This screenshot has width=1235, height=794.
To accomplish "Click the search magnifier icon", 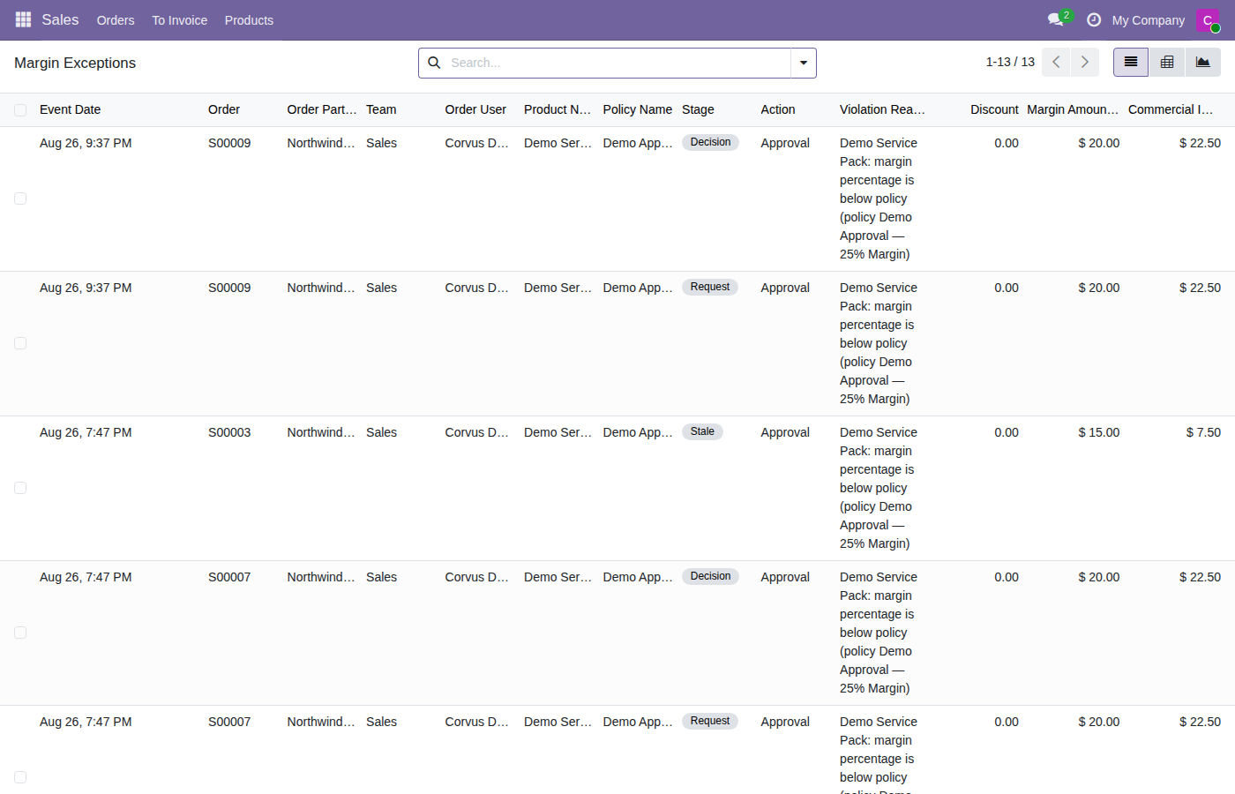I will tap(434, 63).
